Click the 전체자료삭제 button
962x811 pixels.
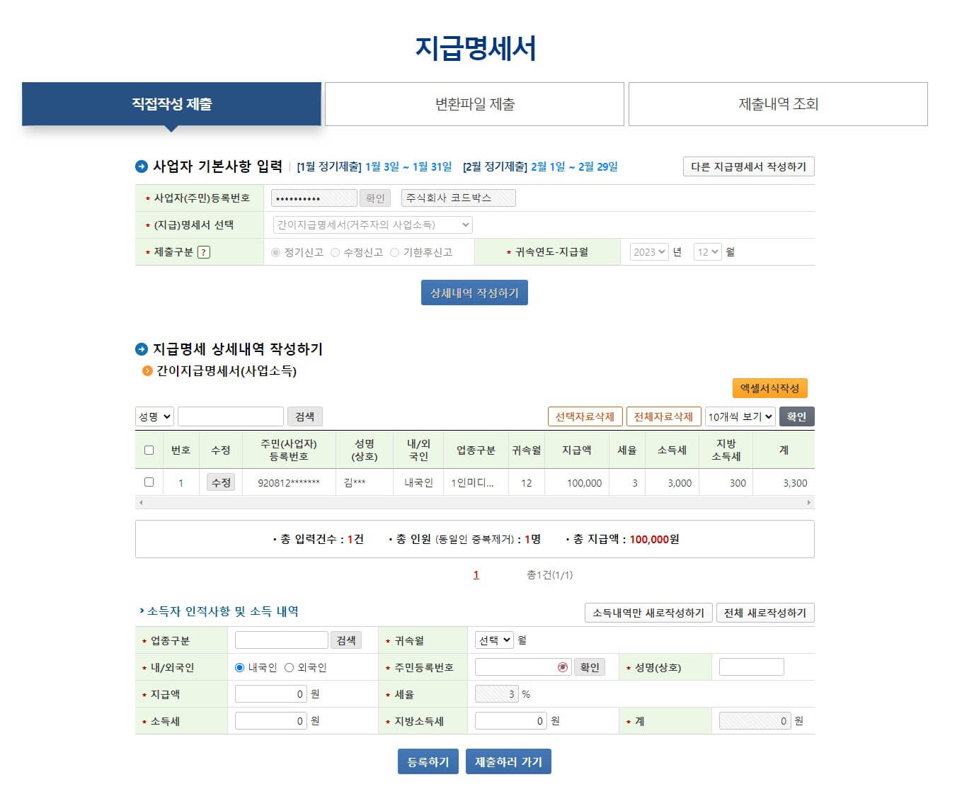663,416
